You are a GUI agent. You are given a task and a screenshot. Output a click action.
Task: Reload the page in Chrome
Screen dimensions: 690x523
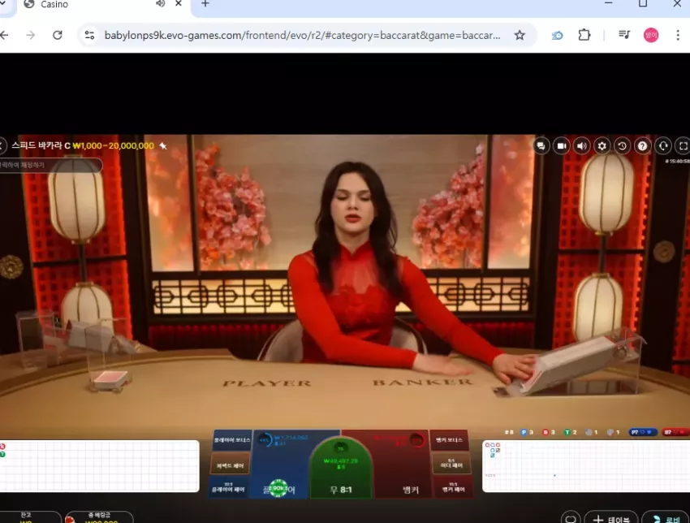pyautogui.click(x=57, y=35)
